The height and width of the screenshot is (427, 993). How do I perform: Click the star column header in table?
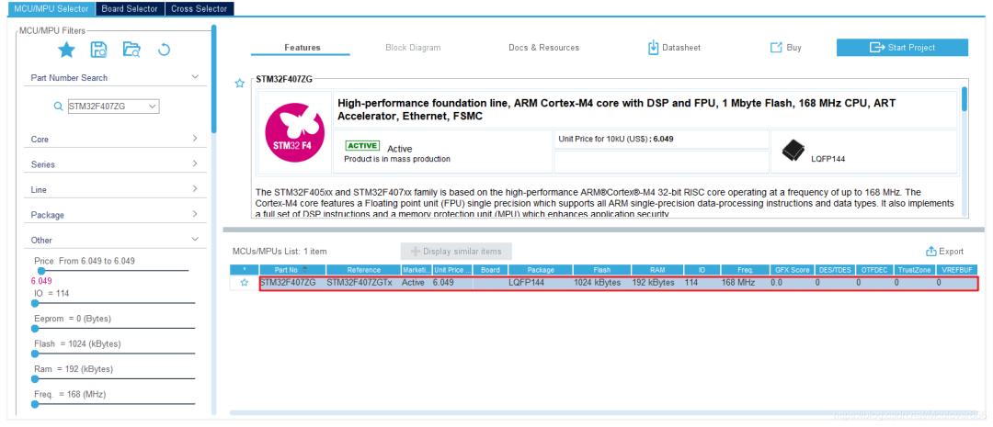pyautogui.click(x=245, y=269)
